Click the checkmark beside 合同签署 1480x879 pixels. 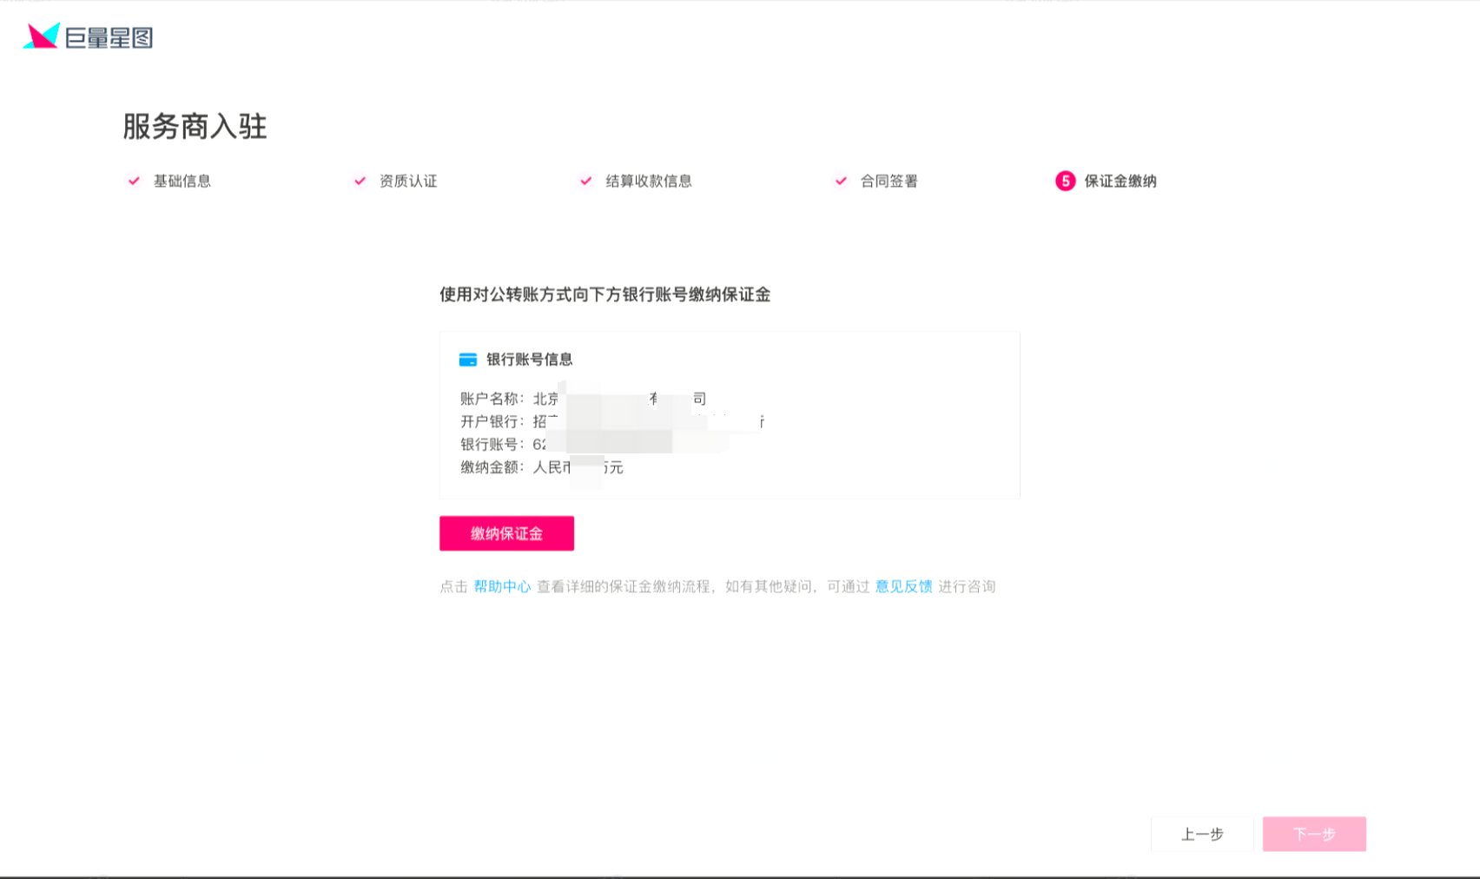click(840, 181)
